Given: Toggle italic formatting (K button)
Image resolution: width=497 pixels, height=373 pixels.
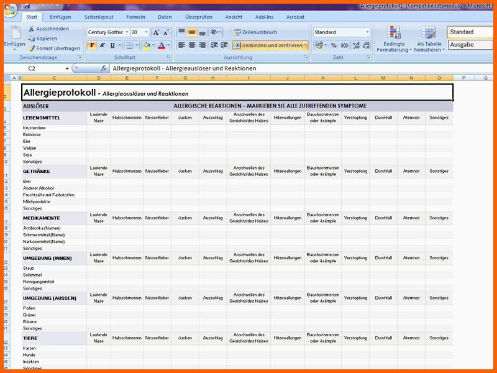Looking at the screenshot, I should pyautogui.click(x=102, y=45).
